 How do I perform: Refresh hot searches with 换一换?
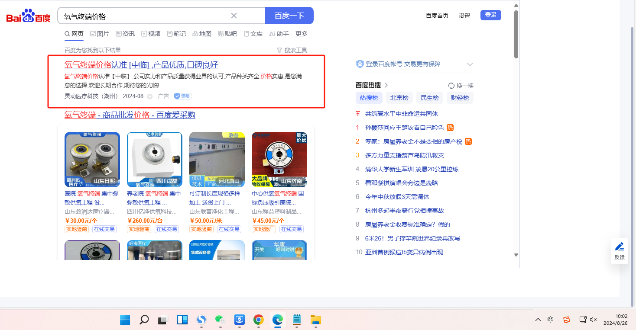point(461,86)
